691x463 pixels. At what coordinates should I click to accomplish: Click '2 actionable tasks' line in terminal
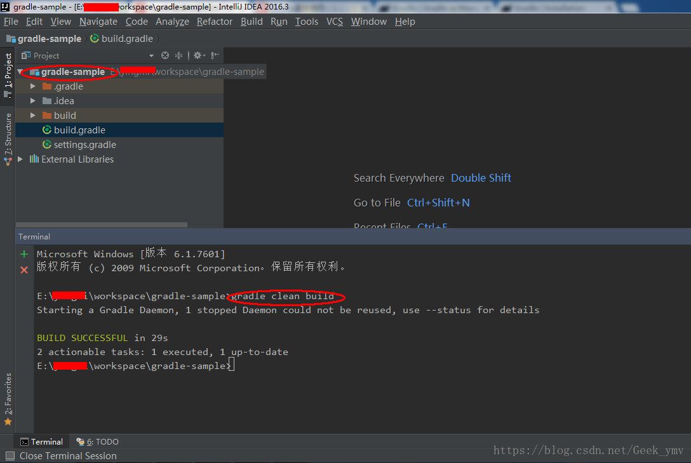pos(162,352)
